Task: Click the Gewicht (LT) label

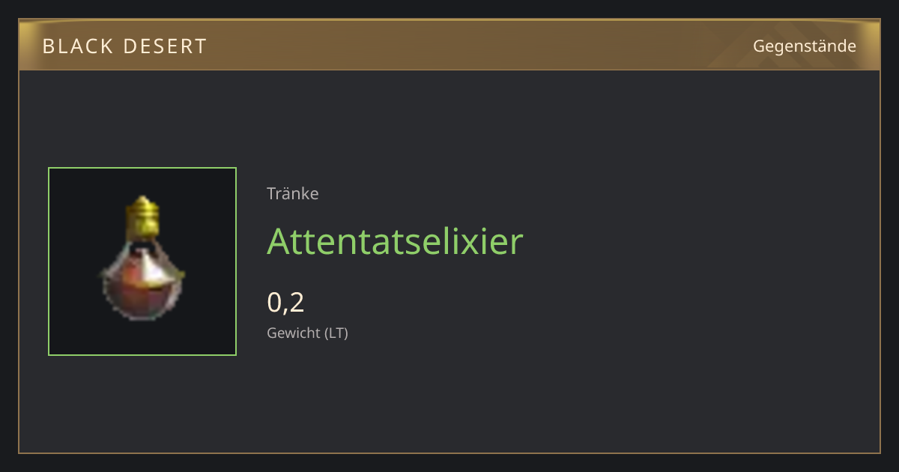Action: [x=307, y=333]
